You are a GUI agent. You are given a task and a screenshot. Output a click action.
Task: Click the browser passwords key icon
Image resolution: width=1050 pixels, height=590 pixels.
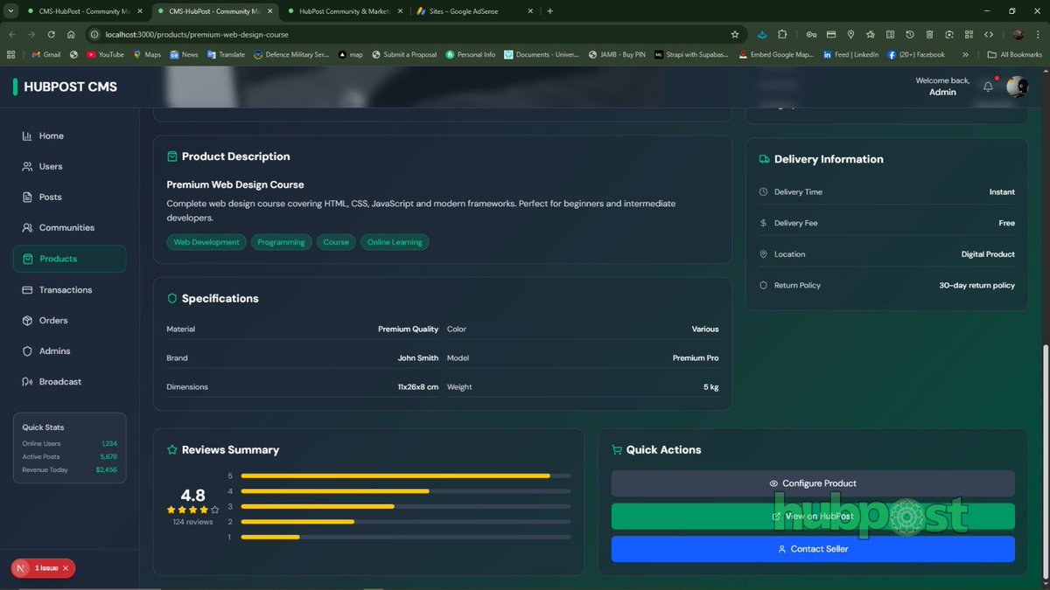tap(811, 34)
